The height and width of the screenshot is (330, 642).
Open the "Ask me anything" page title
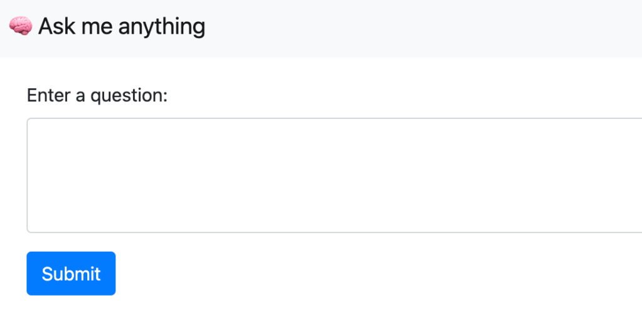coord(121,26)
